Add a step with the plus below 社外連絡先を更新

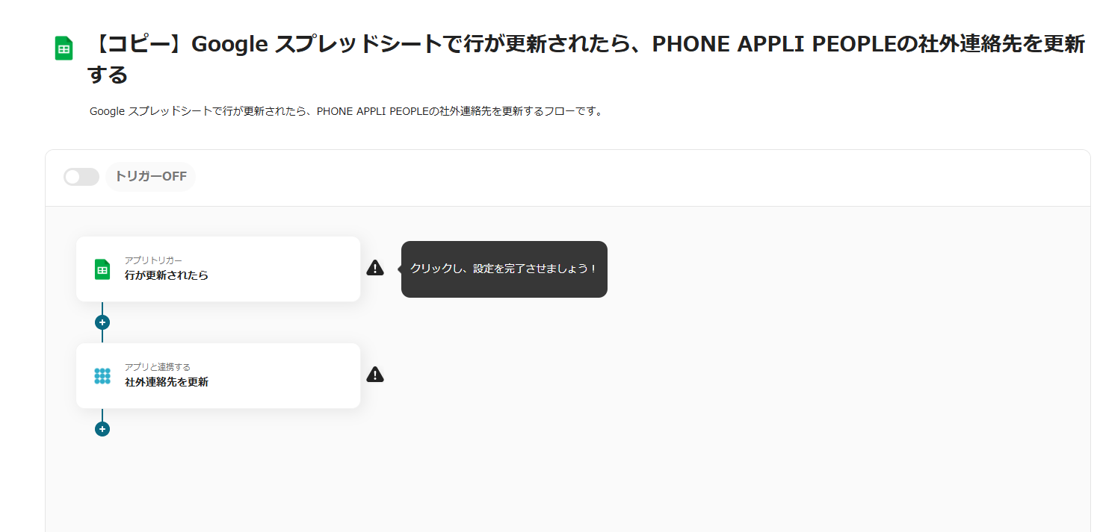click(102, 429)
